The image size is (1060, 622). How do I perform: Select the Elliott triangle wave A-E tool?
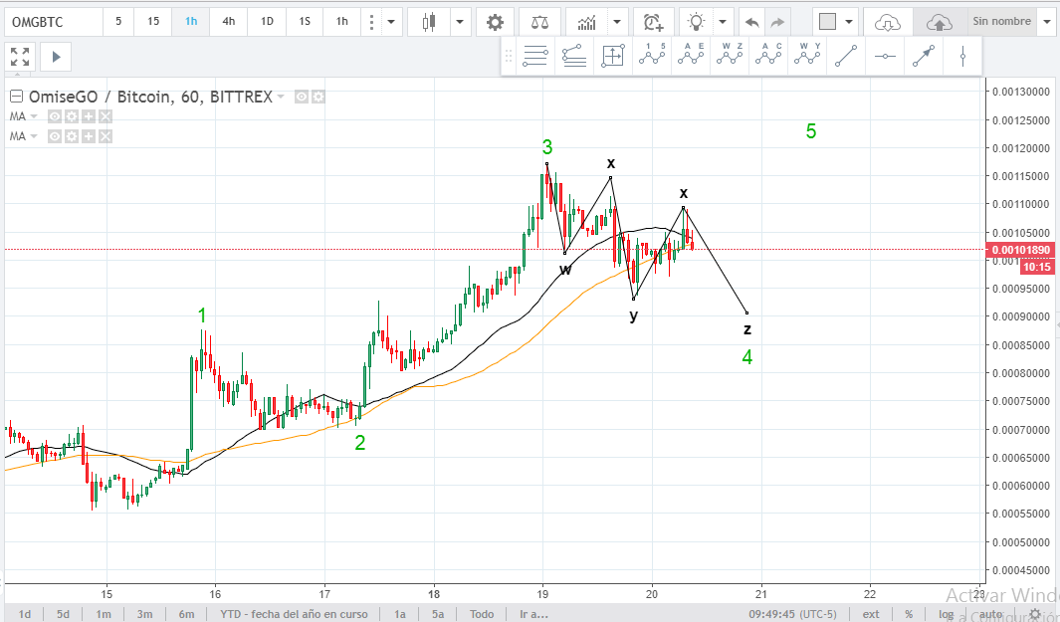pyautogui.click(x=691, y=56)
